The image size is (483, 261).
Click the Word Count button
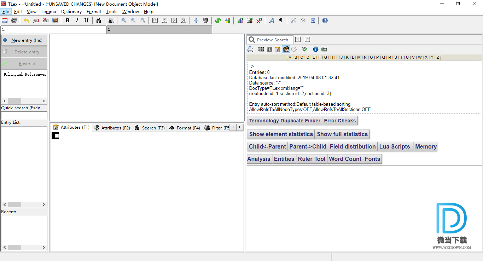345,159
